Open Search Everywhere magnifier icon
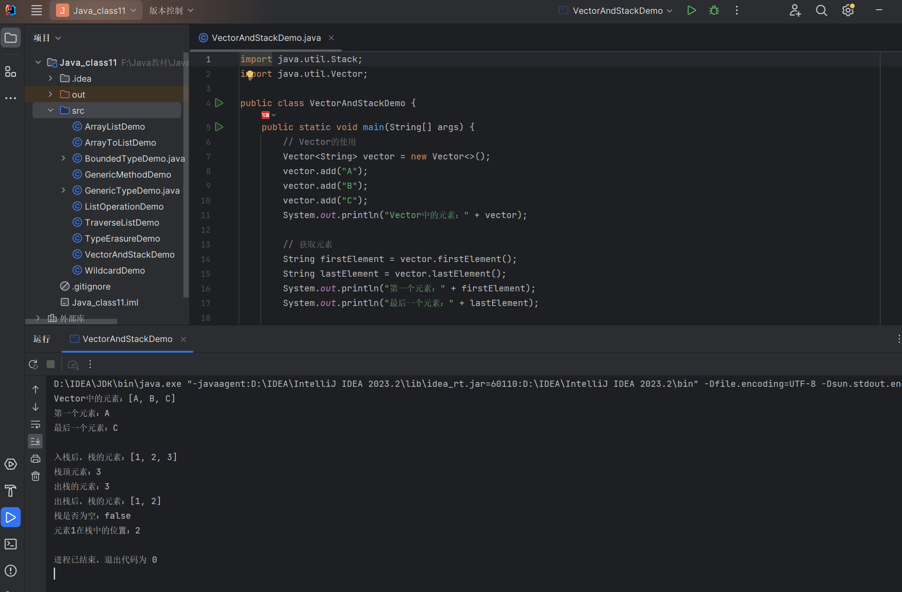Viewport: 902px width, 592px height. coord(821,10)
